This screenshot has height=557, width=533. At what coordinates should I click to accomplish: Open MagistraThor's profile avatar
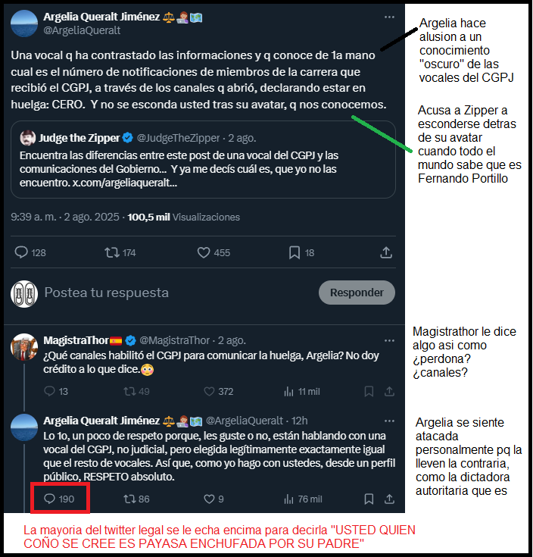[x=24, y=347]
